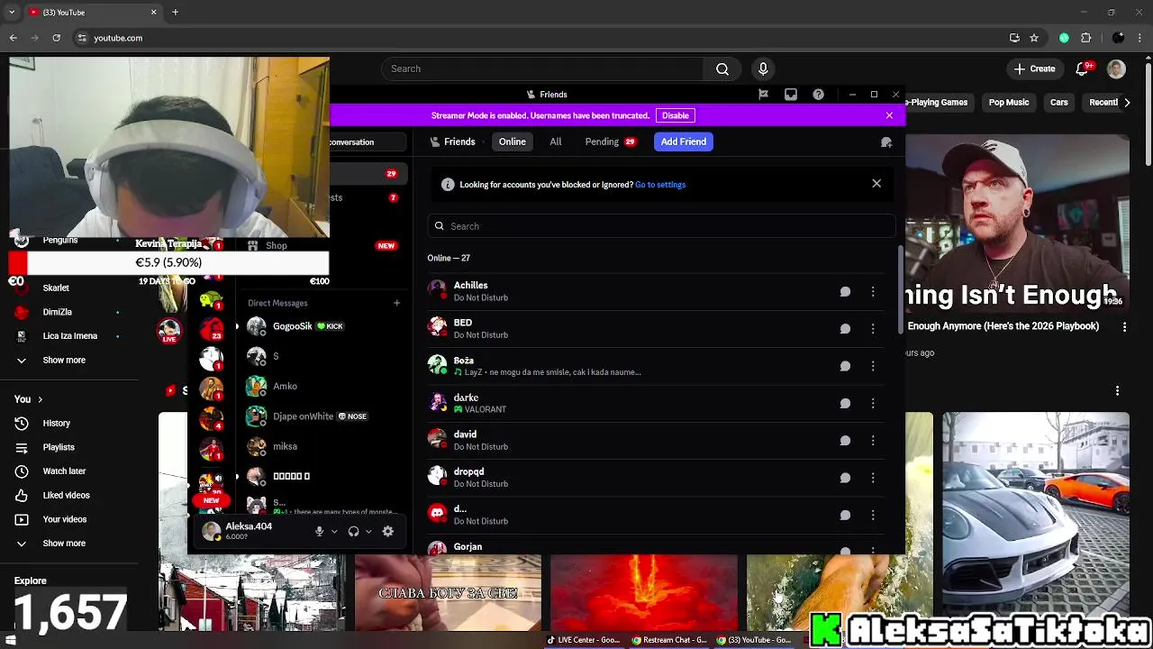Switch to Online friends tab
Image resolution: width=1153 pixels, height=649 pixels.
[x=512, y=142]
